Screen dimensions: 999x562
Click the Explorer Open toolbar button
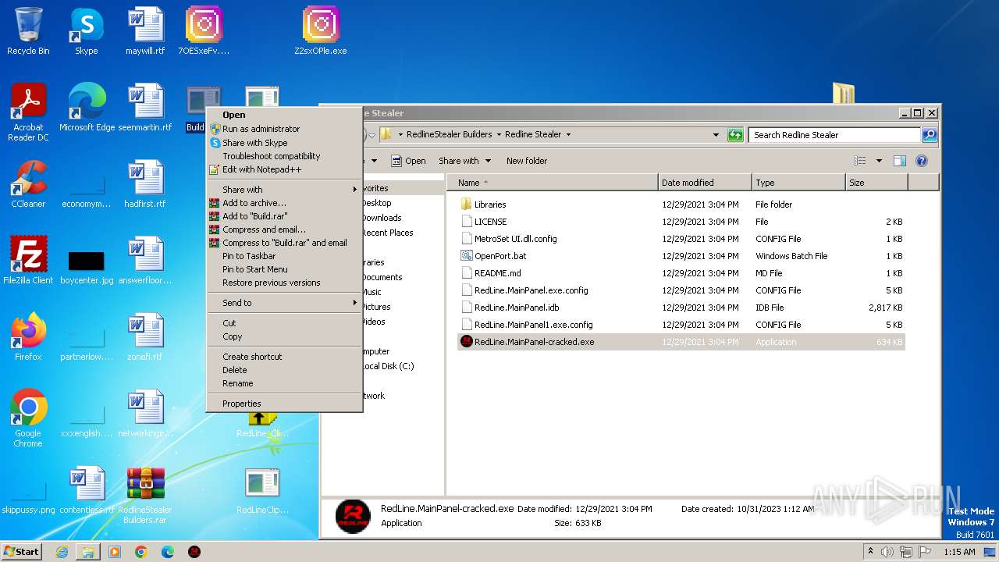coord(408,161)
